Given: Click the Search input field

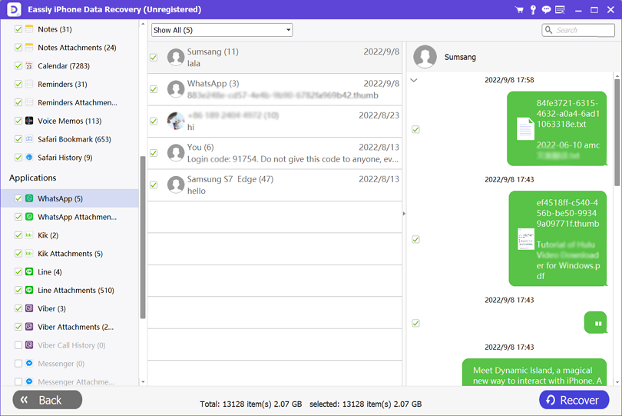Looking at the screenshot, I should pyautogui.click(x=578, y=30).
